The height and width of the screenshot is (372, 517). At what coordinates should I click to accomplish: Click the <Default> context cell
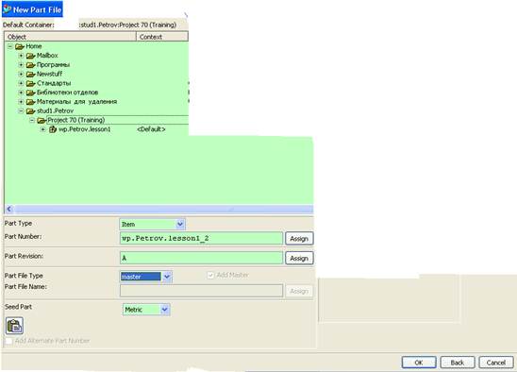pos(151,129)
